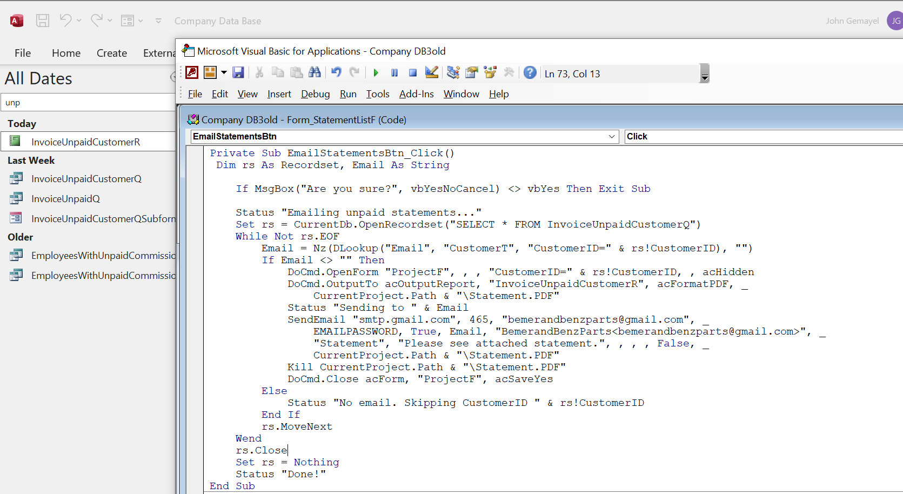Viewport: 903px width, 494px height.
Task: Click the Find binoculars icon
Action: [x=315, y=72]
